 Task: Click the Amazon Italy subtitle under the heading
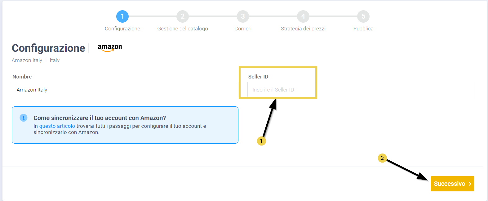[27, 60]
